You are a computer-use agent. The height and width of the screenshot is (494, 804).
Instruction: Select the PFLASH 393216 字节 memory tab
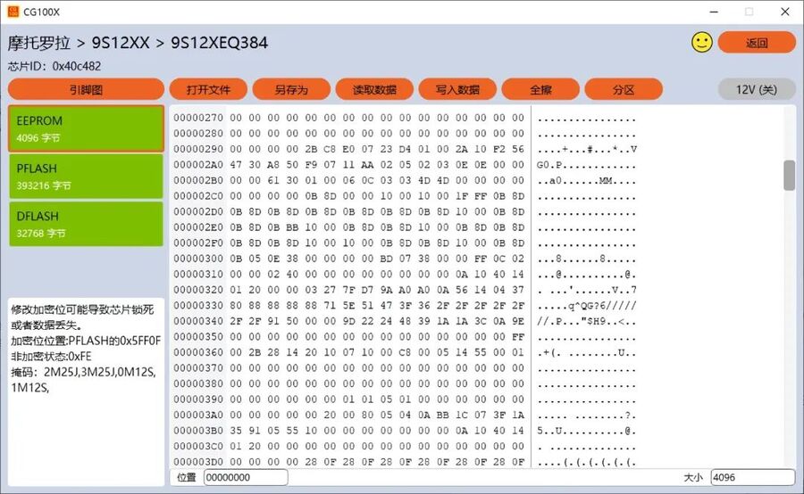tap(86, 176)
